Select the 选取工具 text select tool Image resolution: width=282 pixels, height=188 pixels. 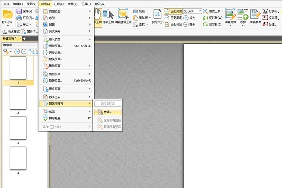pyautogui.click(x=108, y=16)
